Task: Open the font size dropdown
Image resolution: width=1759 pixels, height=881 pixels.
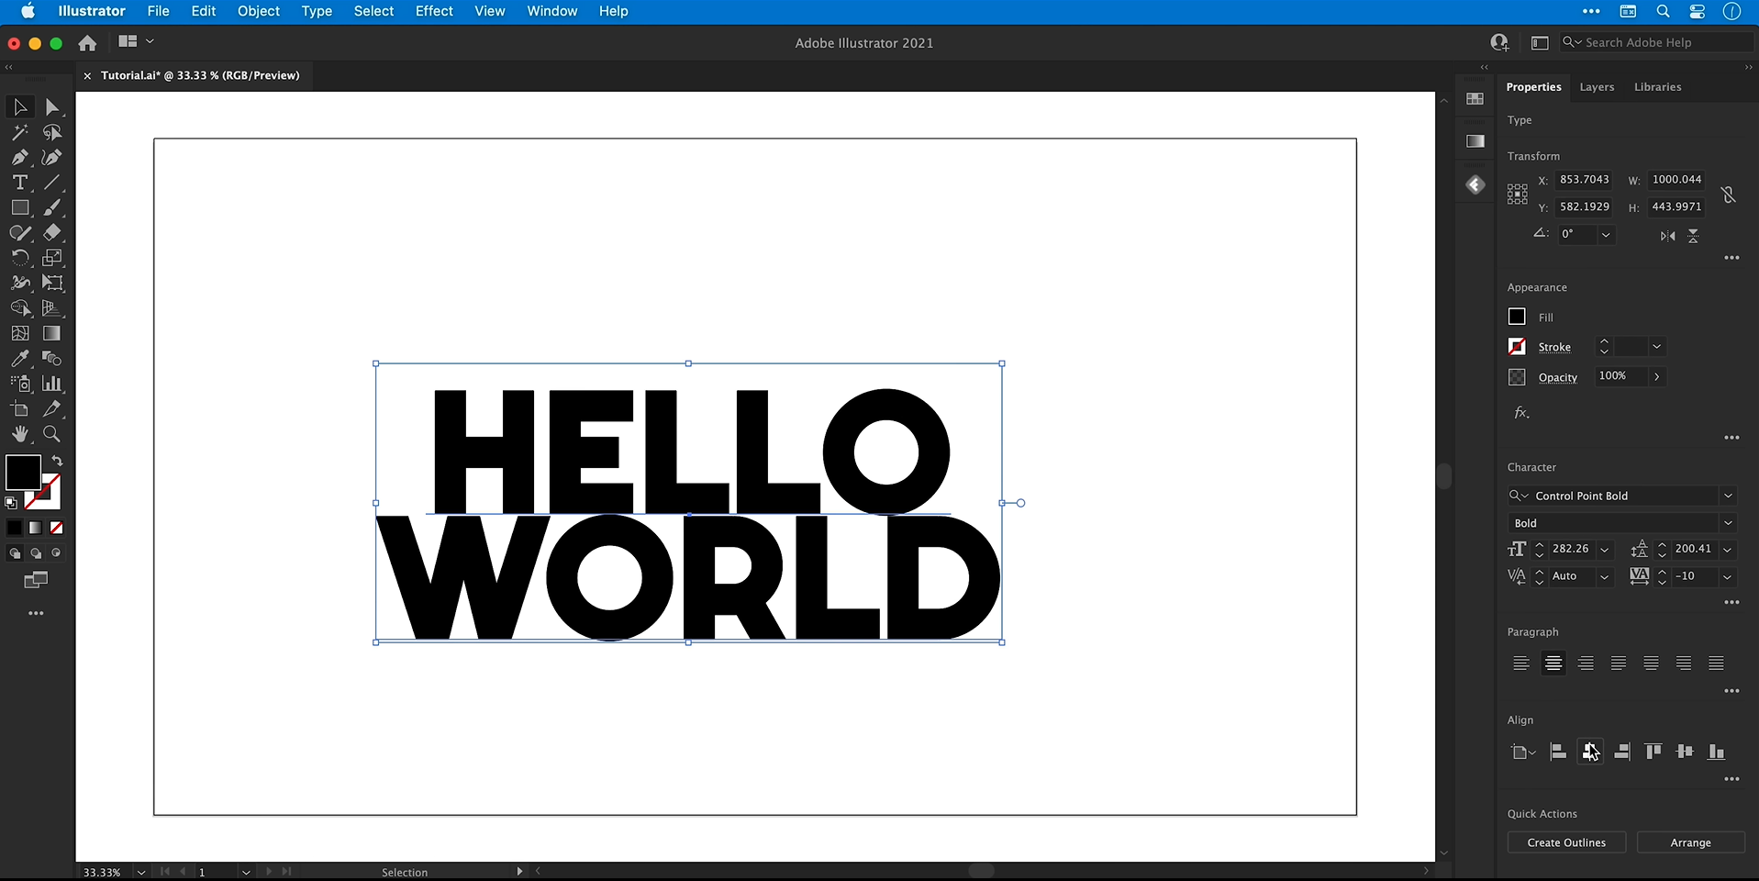Action: click(x=1605, y=550)
